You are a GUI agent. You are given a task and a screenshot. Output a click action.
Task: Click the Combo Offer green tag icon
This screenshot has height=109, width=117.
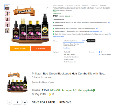click(54, 31)
